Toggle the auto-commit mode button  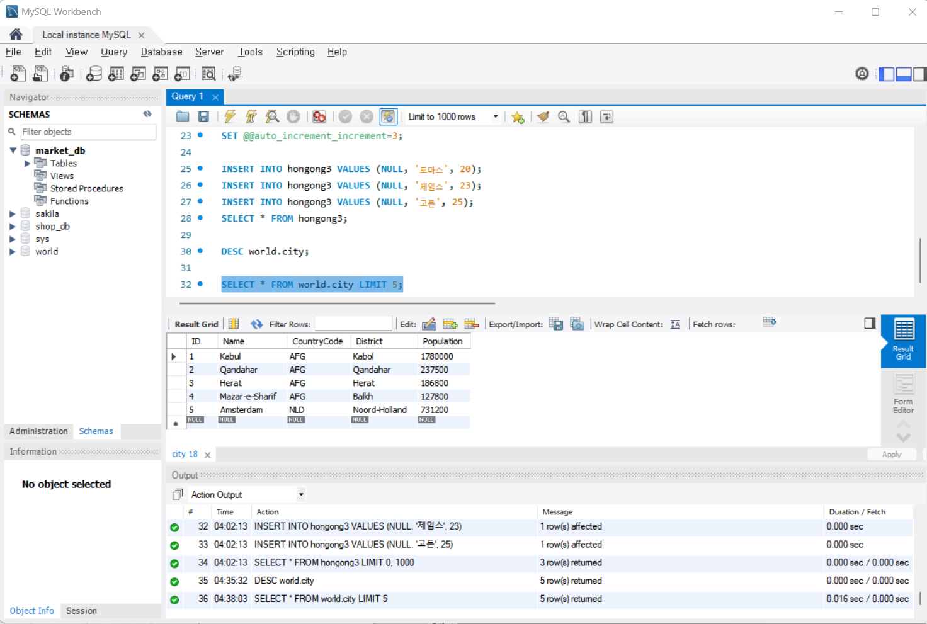[x=388, y=116]
